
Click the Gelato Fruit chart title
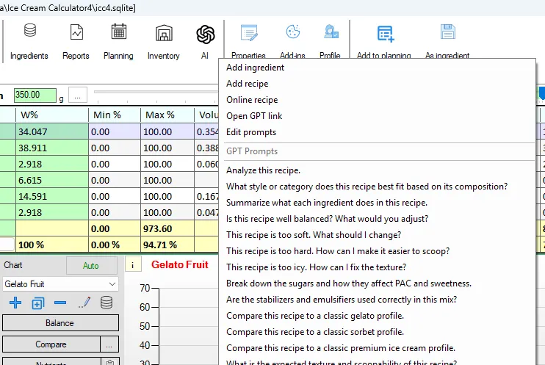[x=180, y=265]
